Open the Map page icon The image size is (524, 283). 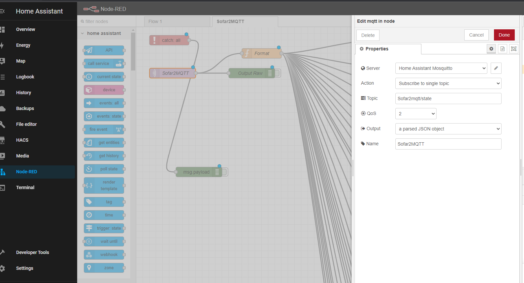coord(2,61)
